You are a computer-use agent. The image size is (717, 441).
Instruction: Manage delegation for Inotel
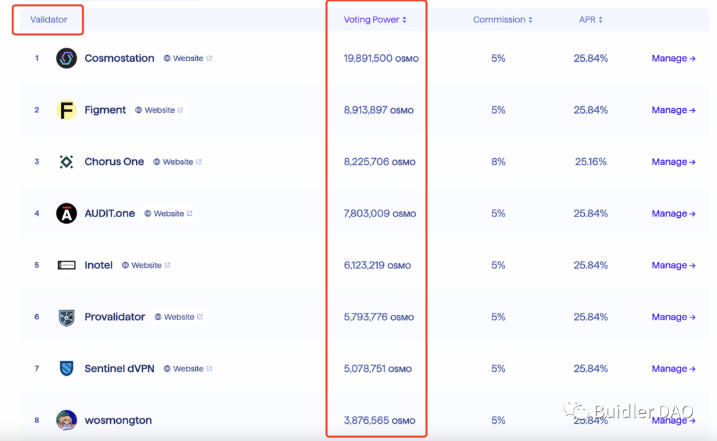(674, 265)
